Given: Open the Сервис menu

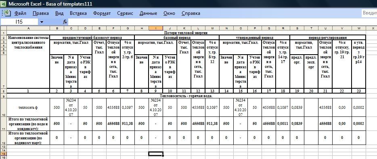Looking at the screenshot, I should pyautogui.click(x=125, y=13).
